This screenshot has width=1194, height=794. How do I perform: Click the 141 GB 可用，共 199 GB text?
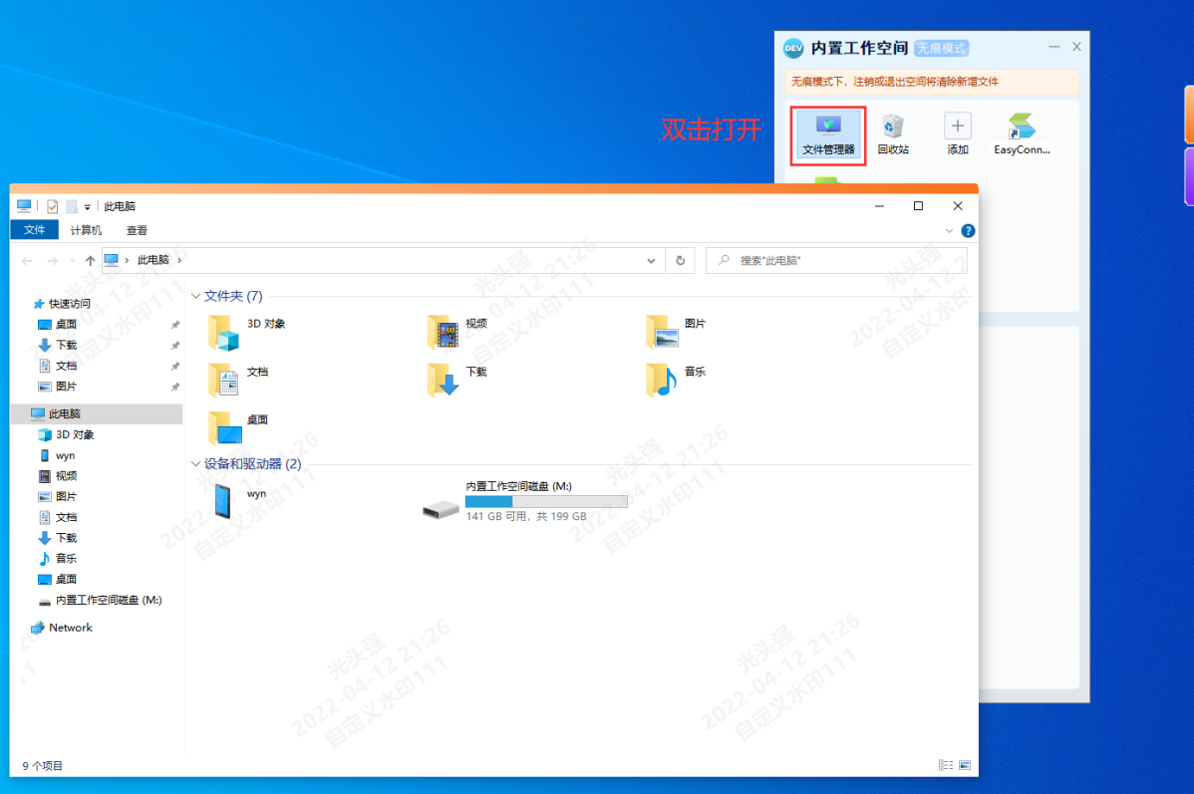point(526,516)
